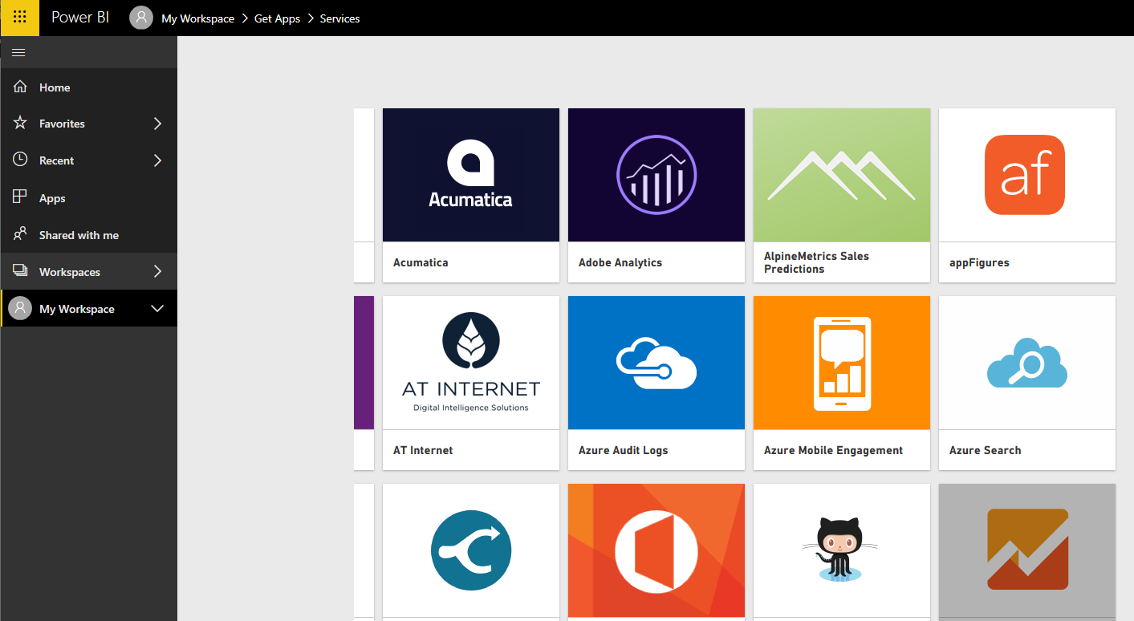Click the Get Apps breadcrumb link
This screenshot has width=1134, height=621.
click(x=277, y=18)
